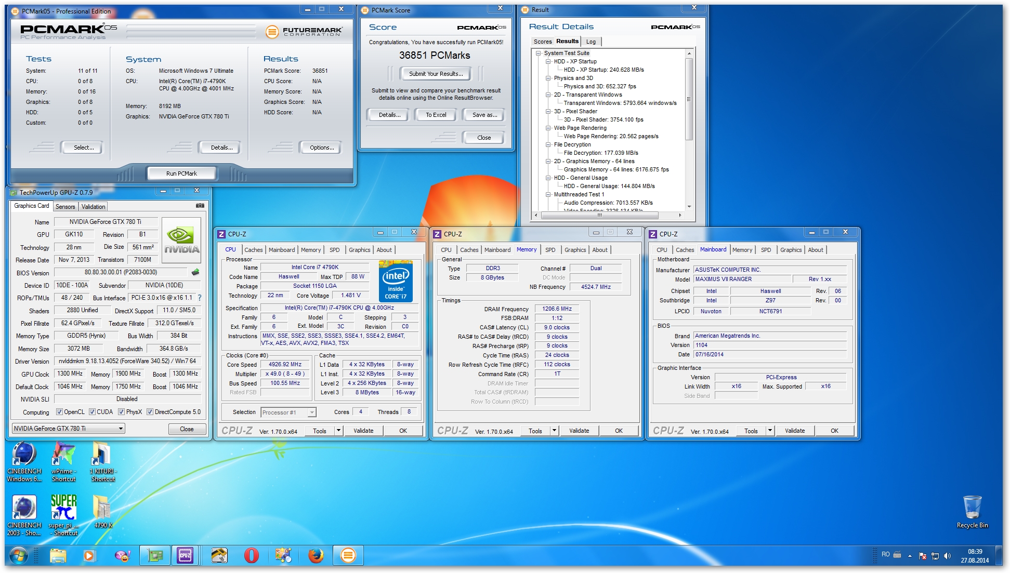Open the Recycle Bin
Image resolution: width=1010 pixels, height=573 pixels.
coord(972,512)
